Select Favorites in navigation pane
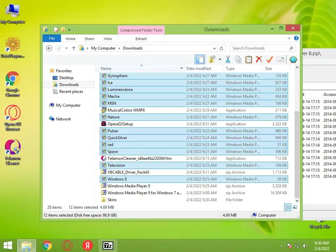The image size is (336, 252). [x=64, y=71]
